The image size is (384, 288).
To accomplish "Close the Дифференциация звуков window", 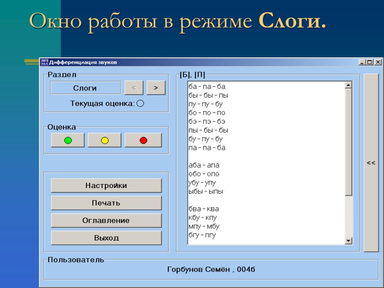I will click(378, 62).
